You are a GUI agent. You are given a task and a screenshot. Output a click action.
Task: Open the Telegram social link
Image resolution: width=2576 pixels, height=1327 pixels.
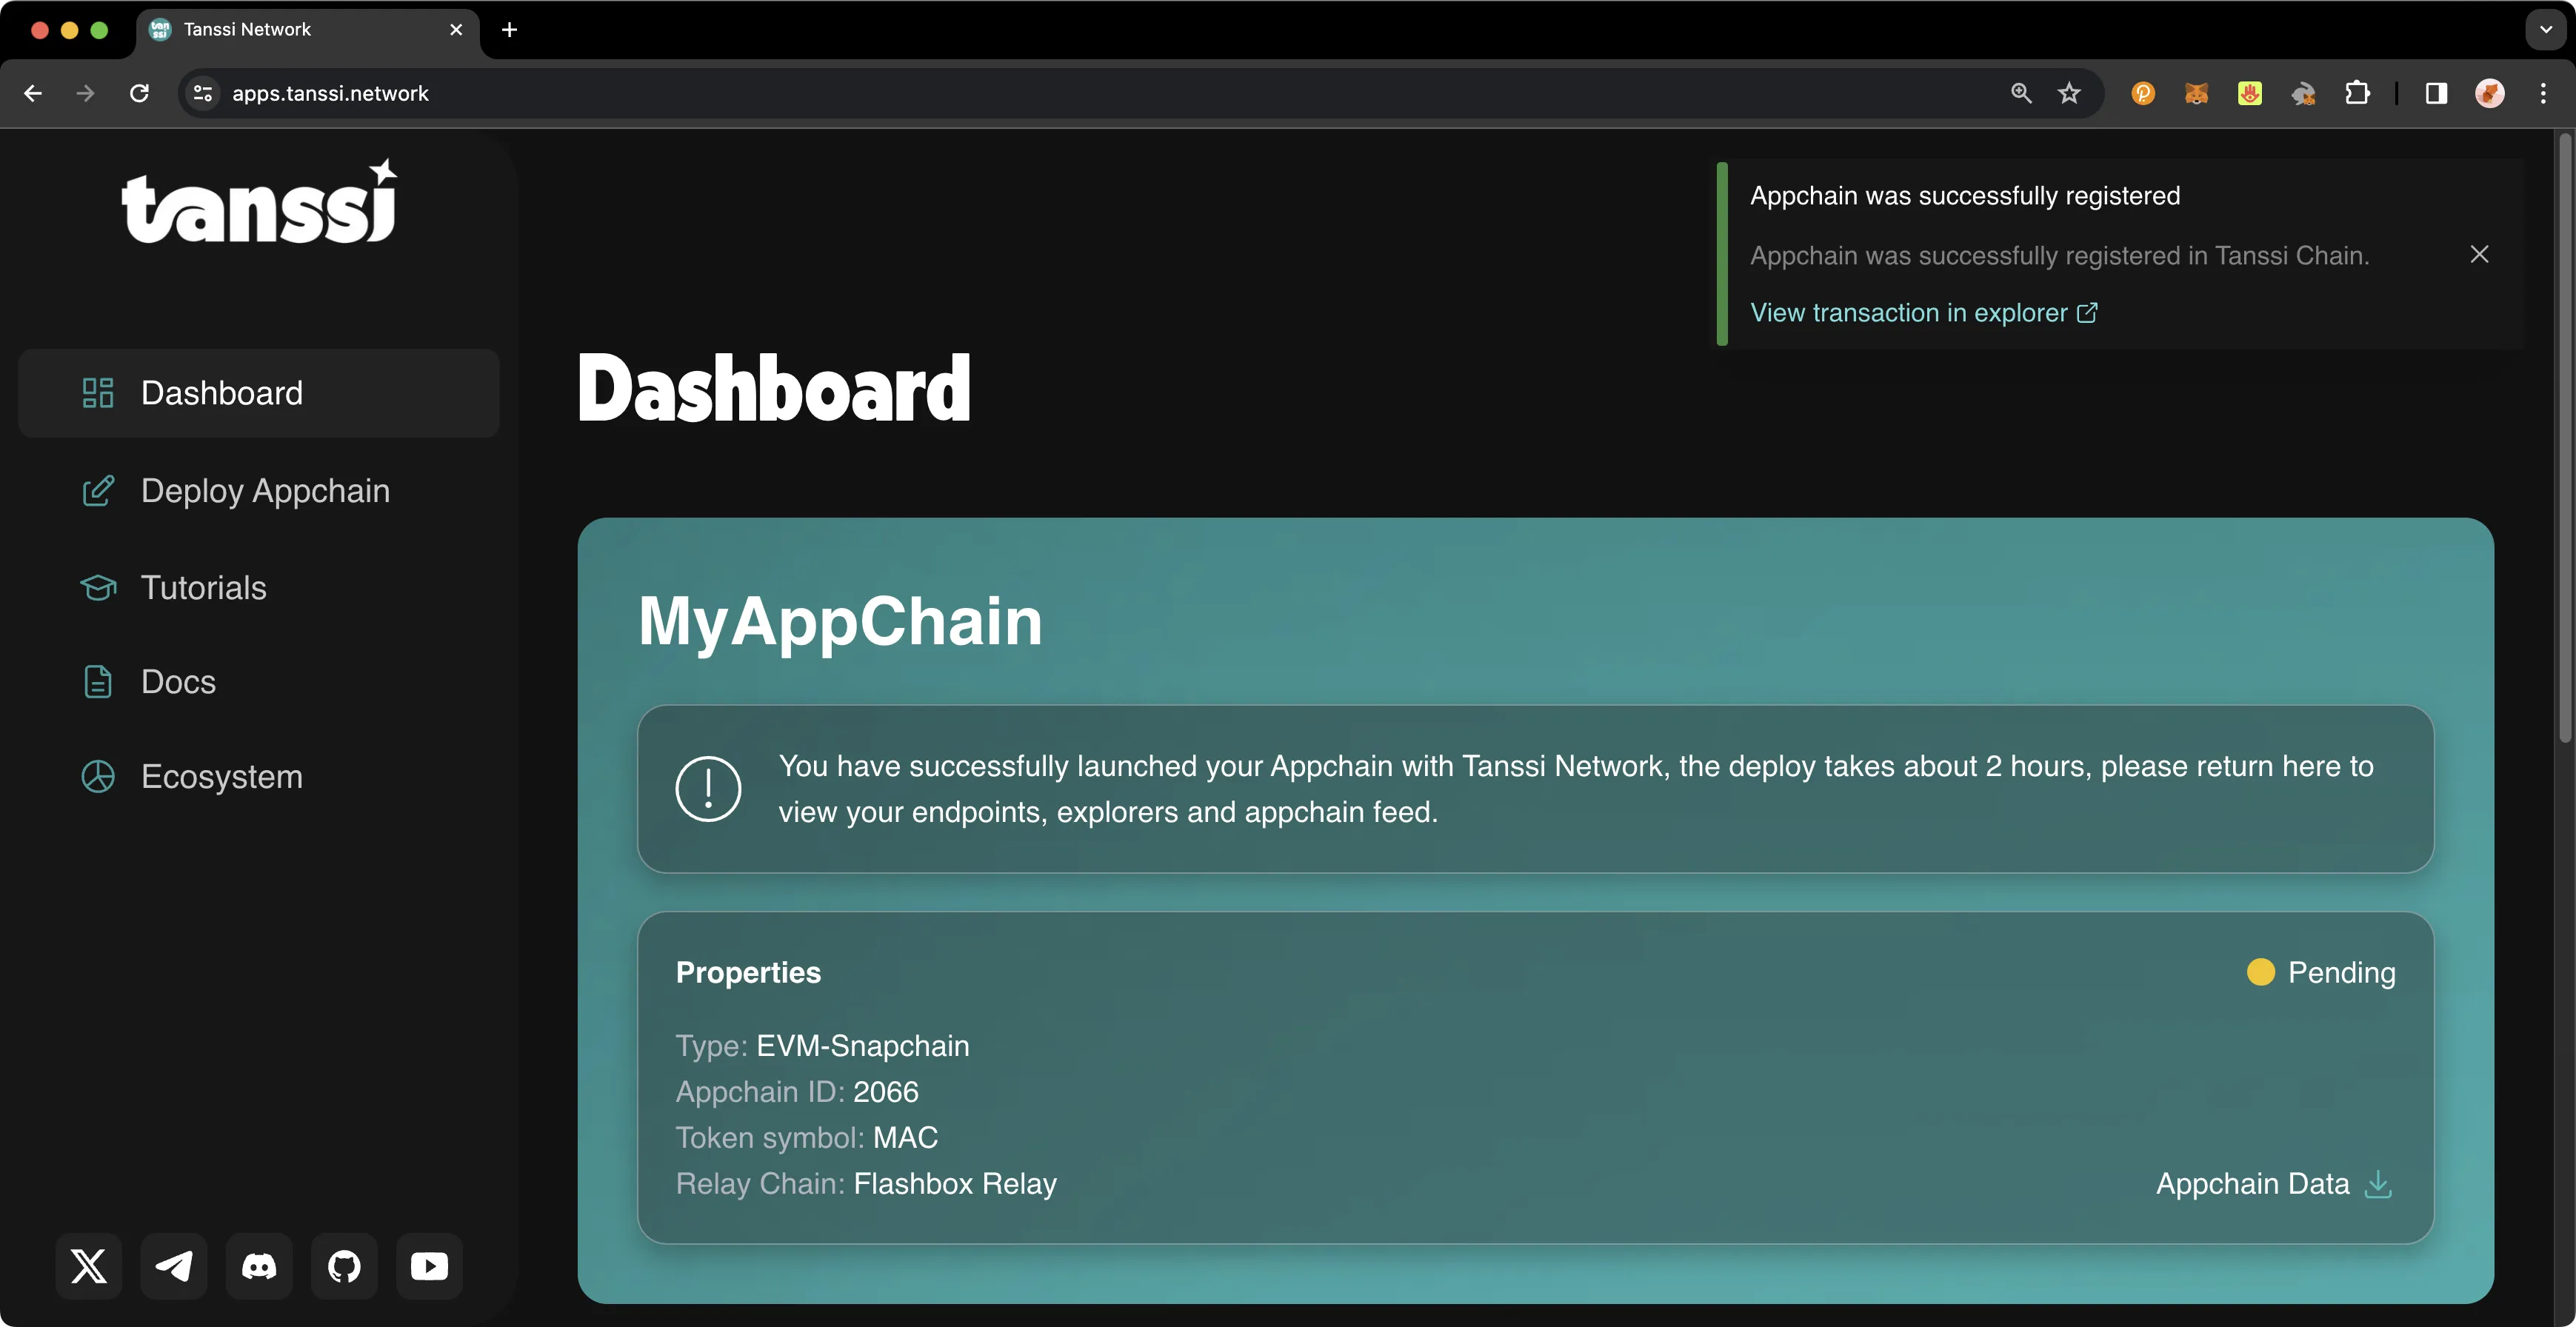coord(174,1266)
